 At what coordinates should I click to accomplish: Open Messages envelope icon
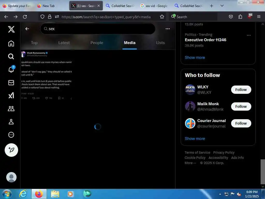tap(11, 83)
